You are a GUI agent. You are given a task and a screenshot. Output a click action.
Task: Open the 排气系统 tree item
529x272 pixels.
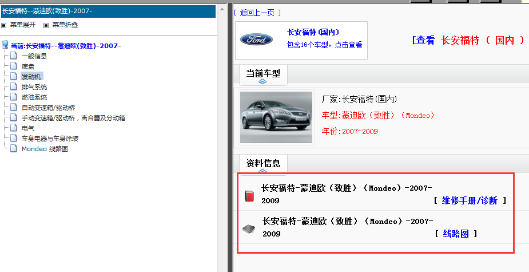[x=34, y=87]
